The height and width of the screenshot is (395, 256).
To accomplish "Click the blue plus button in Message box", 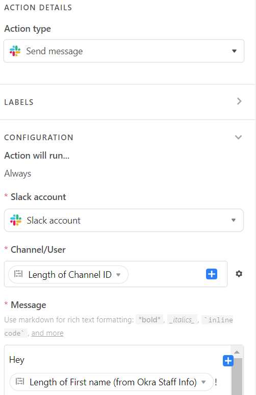I will (x=228, y=361).
